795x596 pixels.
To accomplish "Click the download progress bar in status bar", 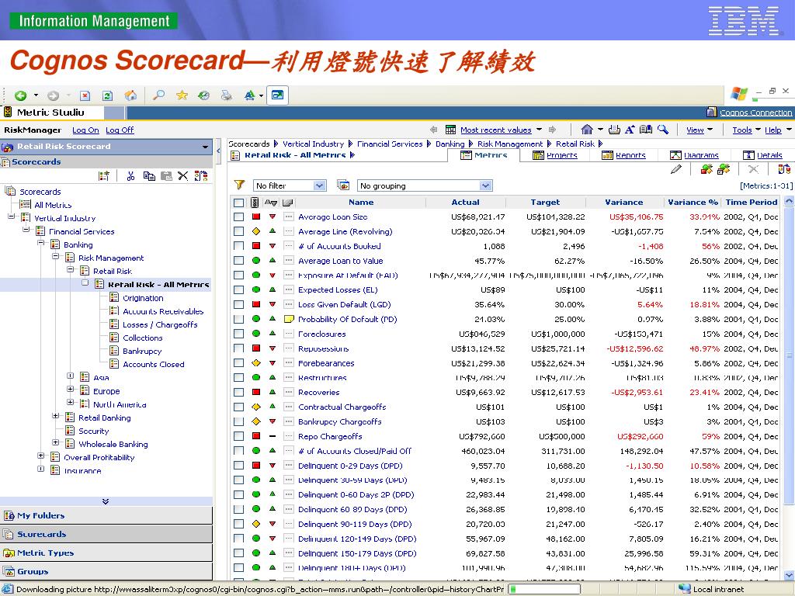I will (x=544, y=589).
